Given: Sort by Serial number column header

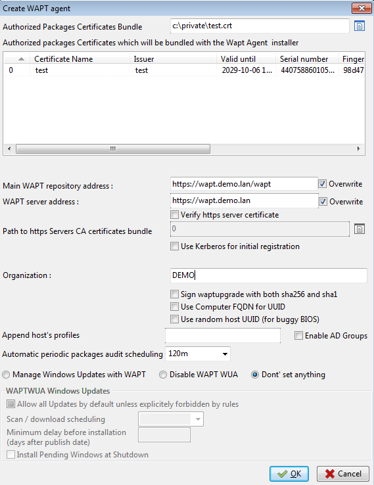Looking at the screenshot, I should pos(306,58).
